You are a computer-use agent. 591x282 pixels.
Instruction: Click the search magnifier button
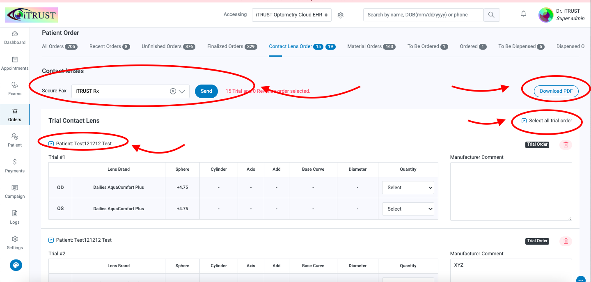click(491, 15)
